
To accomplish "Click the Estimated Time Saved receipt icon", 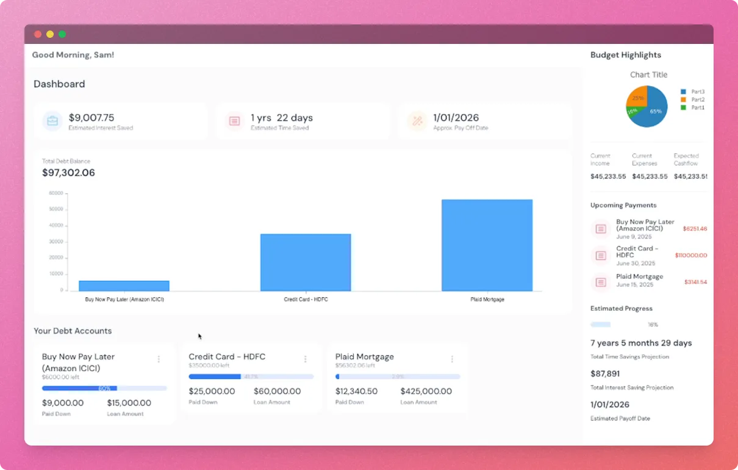I will point(234,121).
